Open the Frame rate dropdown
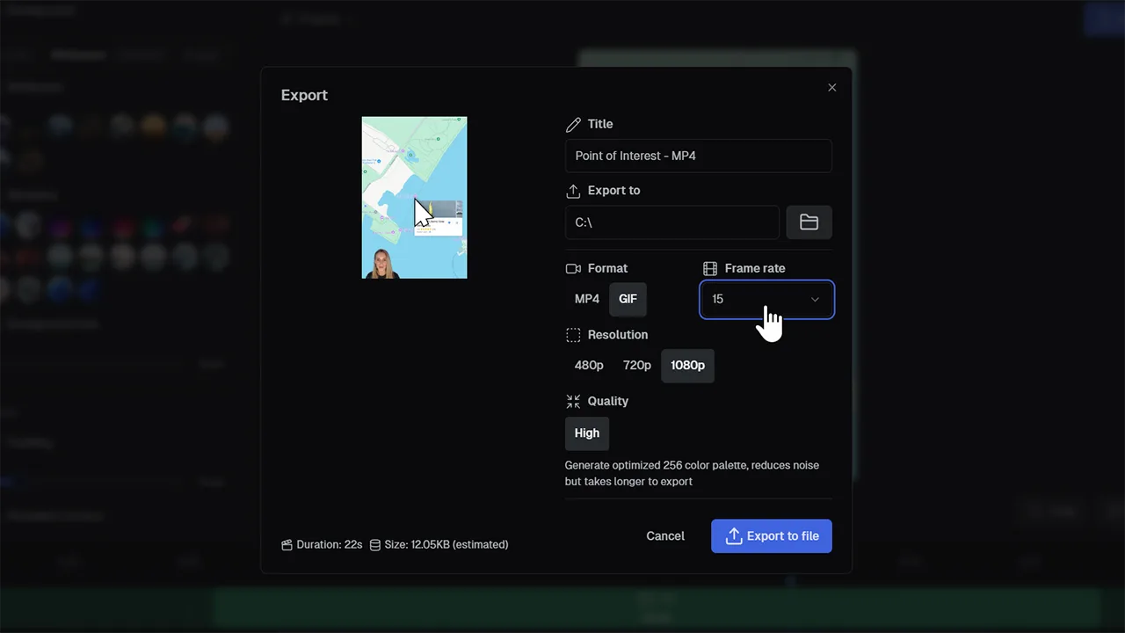 (766, 299)
